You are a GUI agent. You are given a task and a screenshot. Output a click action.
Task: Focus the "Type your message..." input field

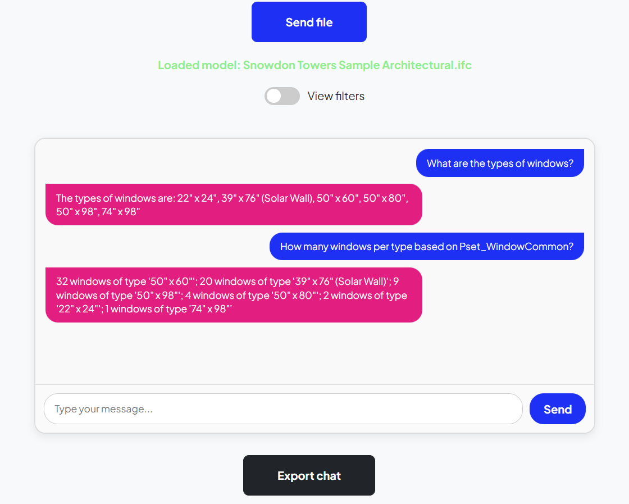(283, 409)
